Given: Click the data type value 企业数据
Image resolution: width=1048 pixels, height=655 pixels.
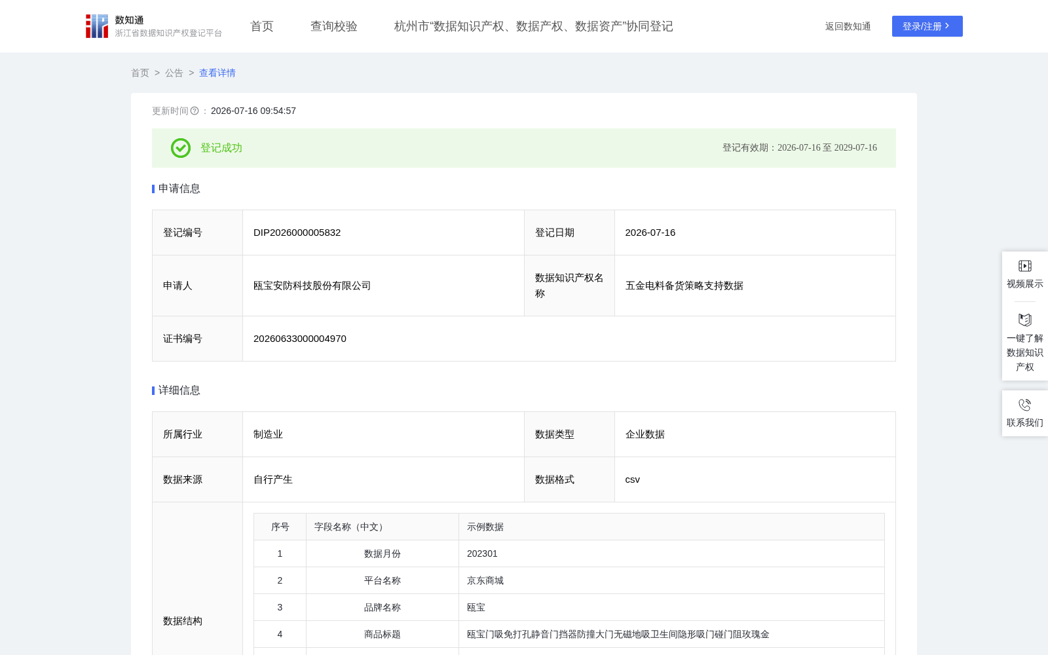Looking at the screenshot, I should (x=645, y=434).
